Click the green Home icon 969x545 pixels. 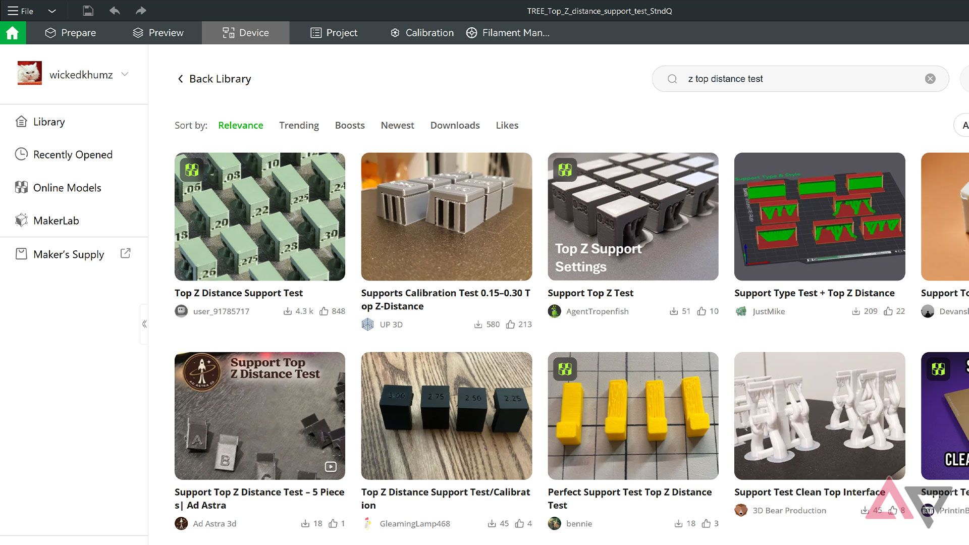pyautogui.click(x=13, y=33)
